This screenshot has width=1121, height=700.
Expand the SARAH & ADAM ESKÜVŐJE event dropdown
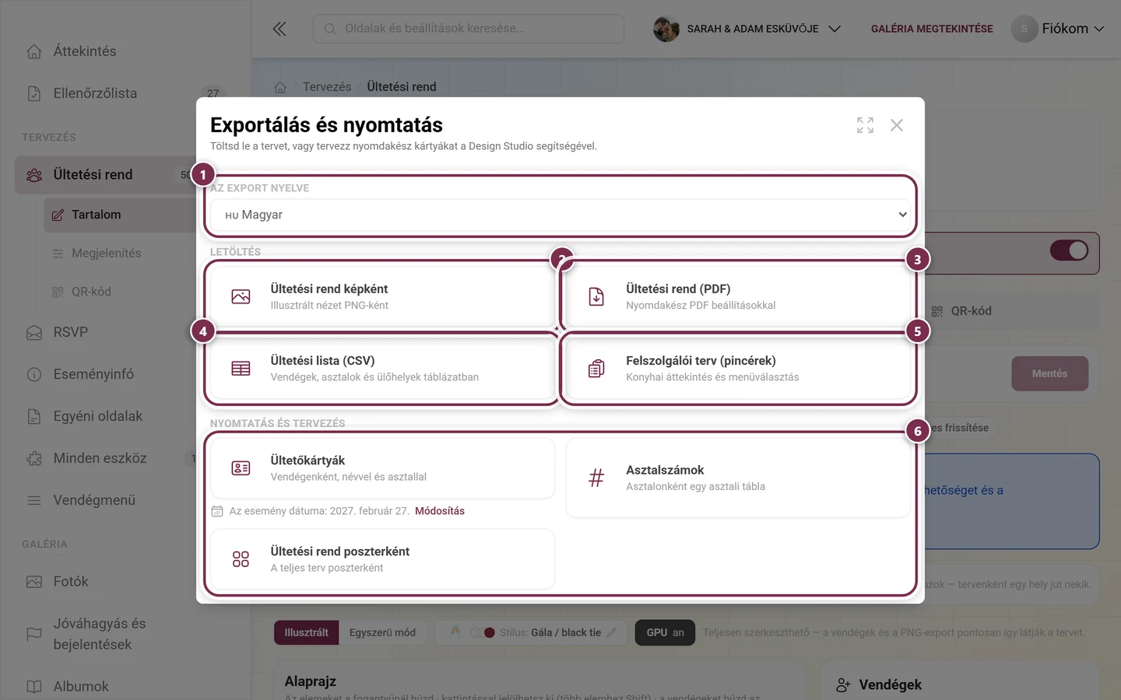pyautogui.click(x=747, y=29)
